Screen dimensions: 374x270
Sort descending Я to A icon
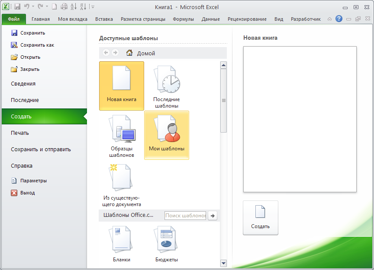pos(83,6)
